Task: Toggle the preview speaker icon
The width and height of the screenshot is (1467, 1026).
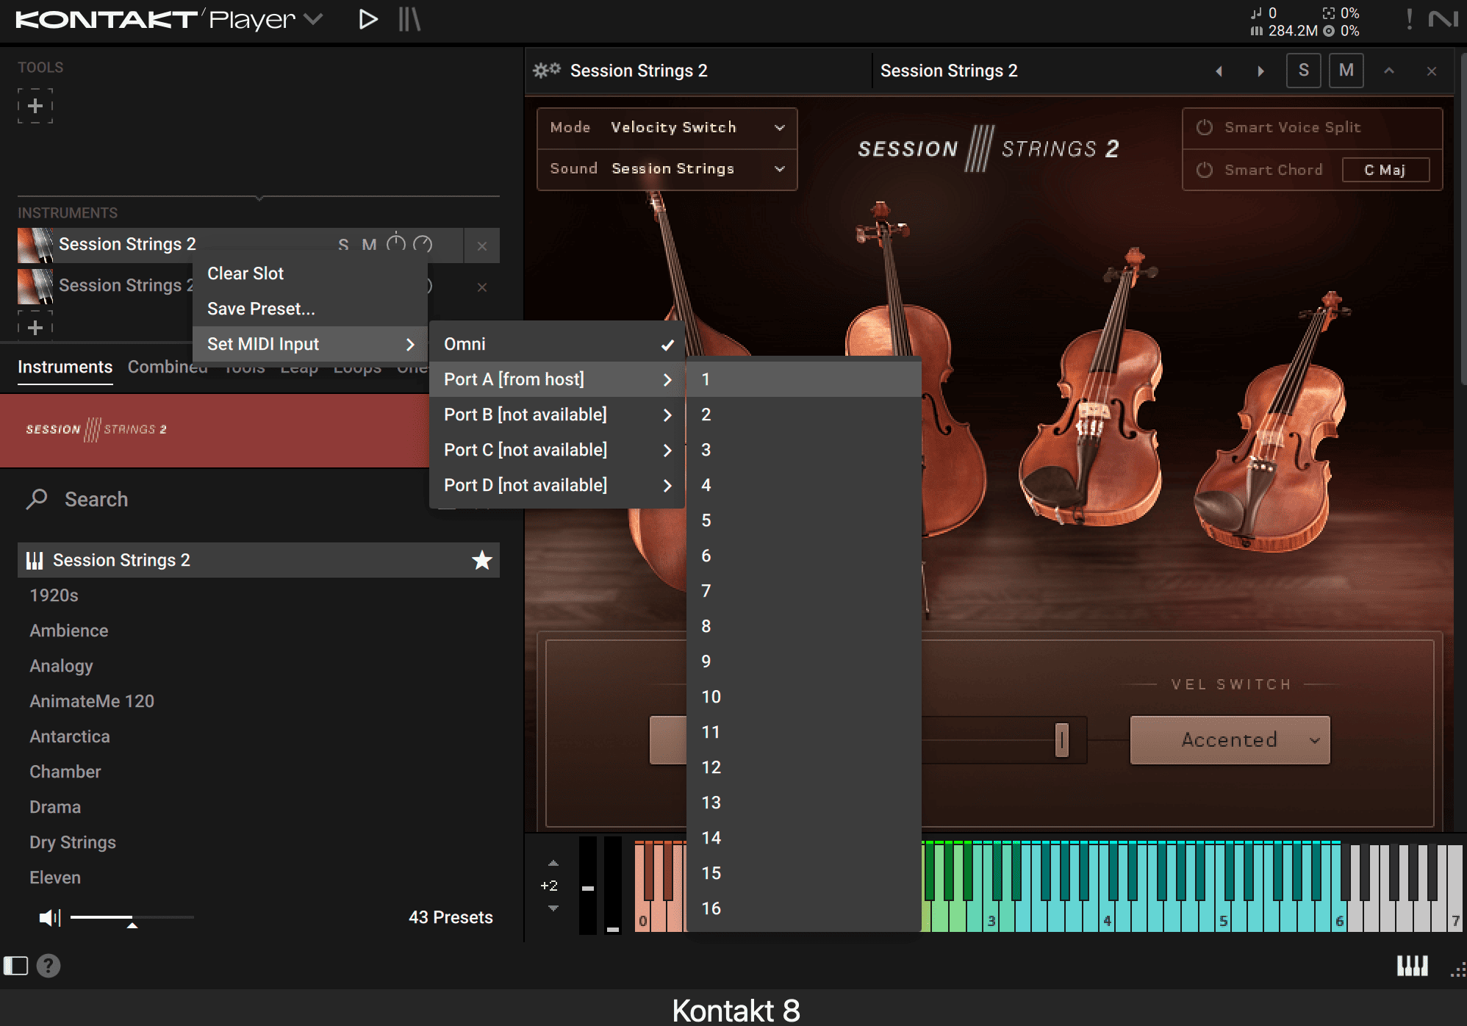Action: (x=49, y=917)
